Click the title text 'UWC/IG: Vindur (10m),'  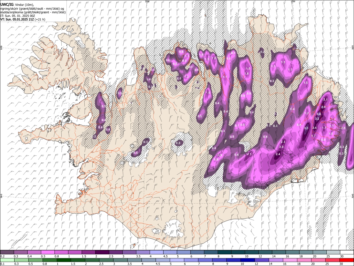tap(17, 5)
